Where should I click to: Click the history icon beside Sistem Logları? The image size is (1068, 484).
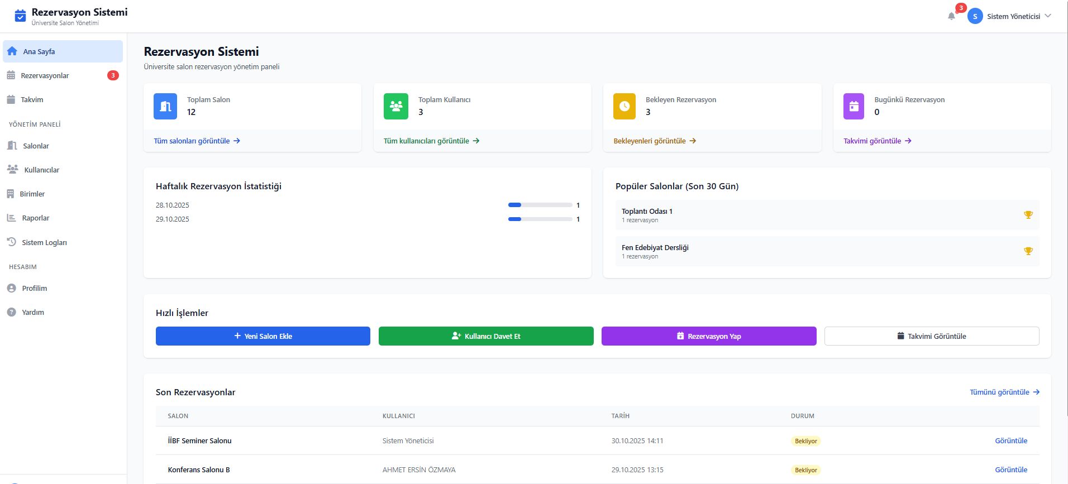click(11, 242)
